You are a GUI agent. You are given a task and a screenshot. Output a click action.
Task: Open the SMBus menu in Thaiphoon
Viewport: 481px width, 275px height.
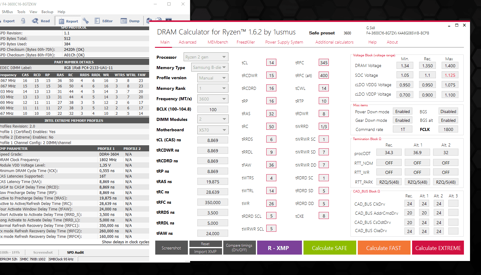(7, 12)
